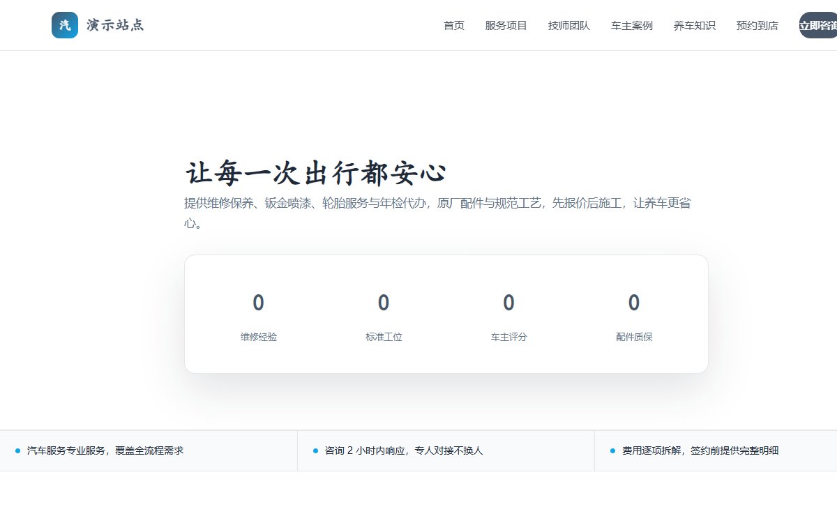
Task: Click the 车主评分 stat label
Action: 509,337
